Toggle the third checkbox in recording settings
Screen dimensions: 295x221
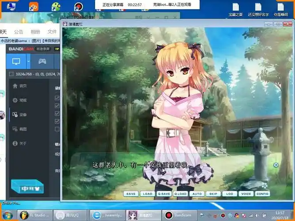click(57, 114)
